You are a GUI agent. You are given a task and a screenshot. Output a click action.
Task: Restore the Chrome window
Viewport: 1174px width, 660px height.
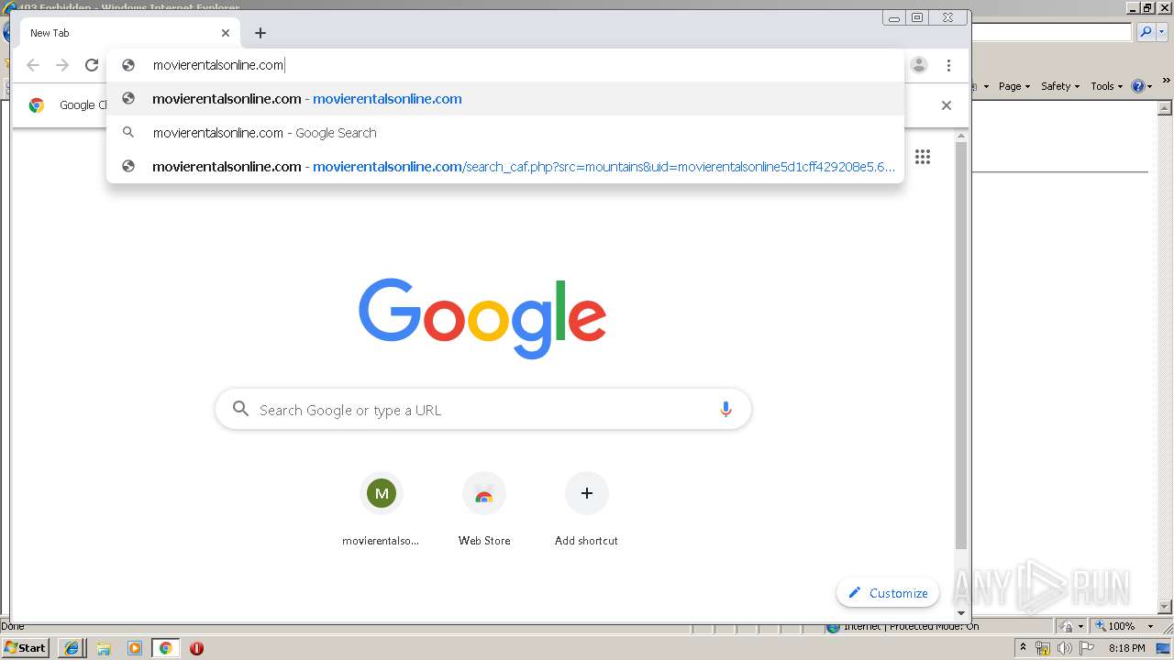[x=917, y=16]
